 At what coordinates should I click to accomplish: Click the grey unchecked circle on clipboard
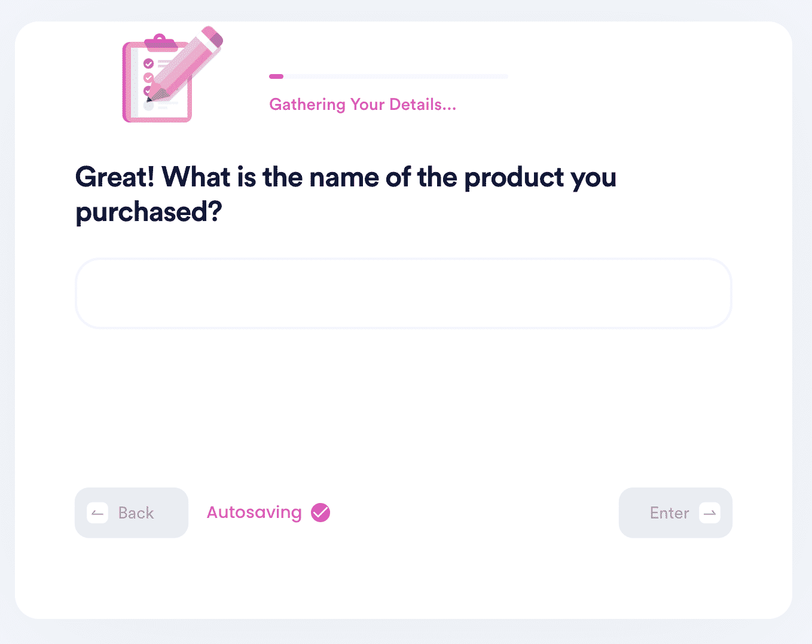pyautogui.click(x=149, y=106)
